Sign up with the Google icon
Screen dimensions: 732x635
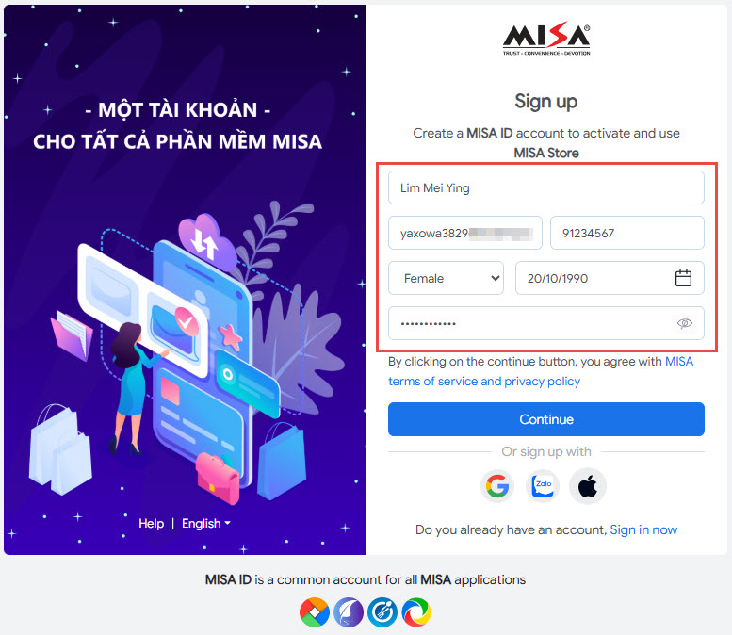coord(497,486)
